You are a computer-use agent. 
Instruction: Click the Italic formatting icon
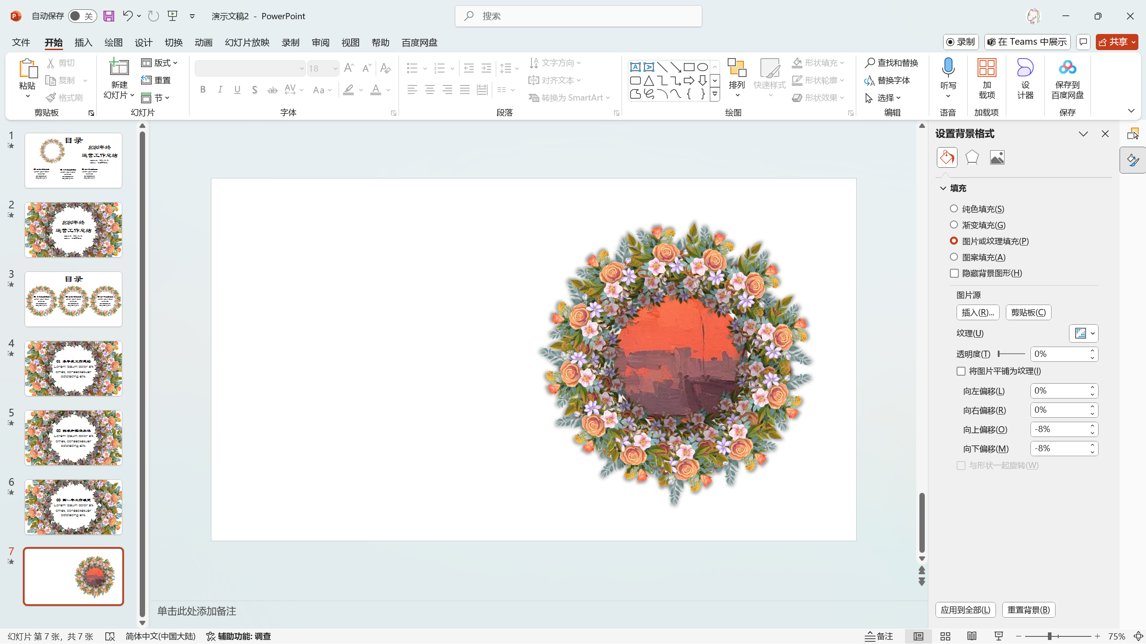(220, 90)
